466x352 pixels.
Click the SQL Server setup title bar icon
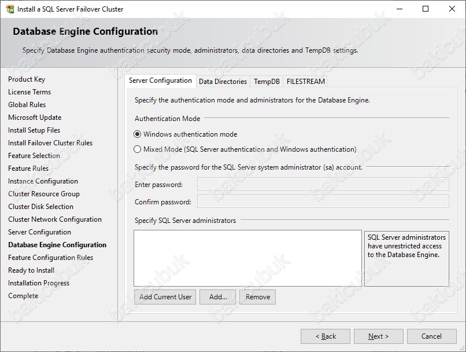10,9
